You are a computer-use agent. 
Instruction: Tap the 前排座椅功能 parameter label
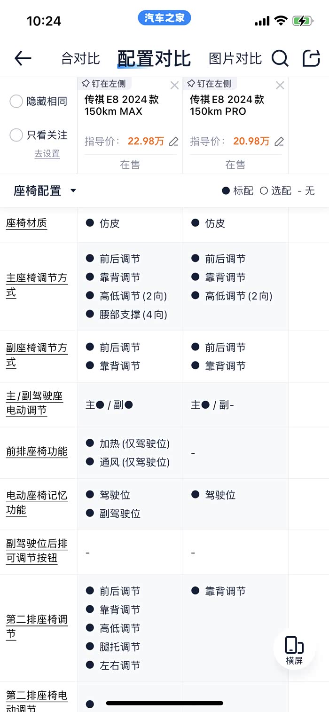pyautogui.click(x=37, y=451)
